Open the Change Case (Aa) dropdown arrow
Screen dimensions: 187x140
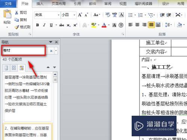pos(99,15)
